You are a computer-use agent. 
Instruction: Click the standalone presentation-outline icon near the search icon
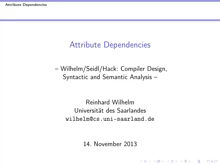point(199,161)
